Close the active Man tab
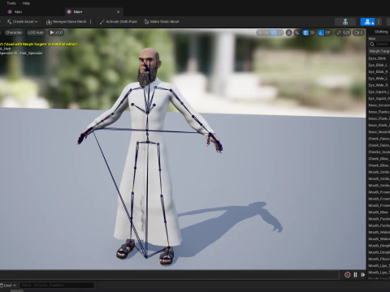390x292 pixels. click(x=118, y=11)
